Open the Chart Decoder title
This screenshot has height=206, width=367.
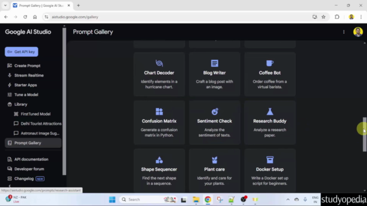coord(159,73)
